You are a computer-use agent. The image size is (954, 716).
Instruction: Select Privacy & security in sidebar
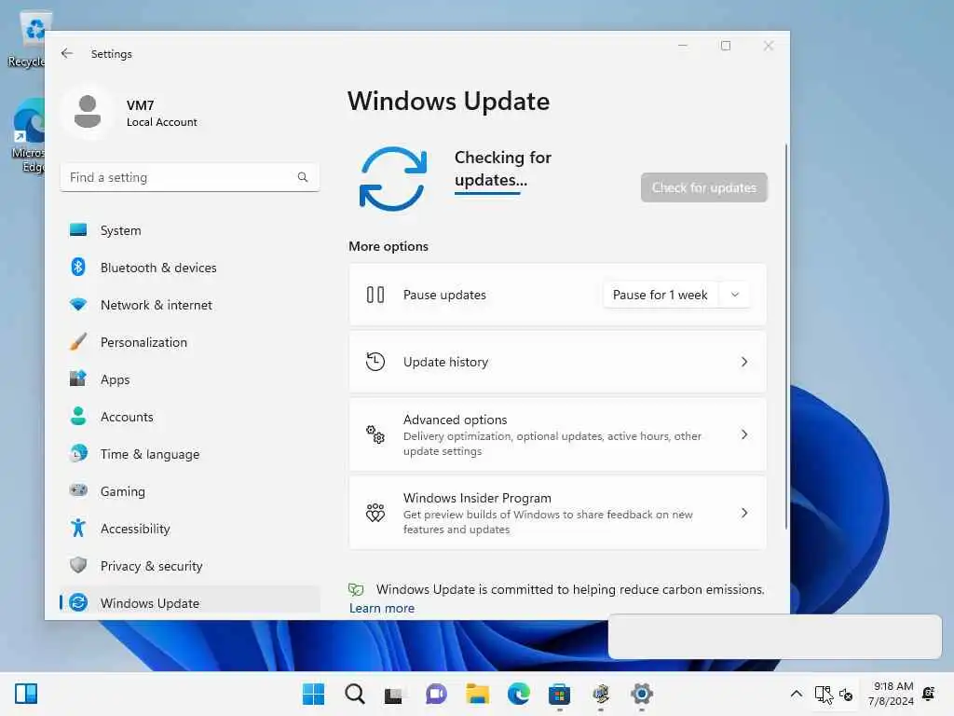[190, 566]
